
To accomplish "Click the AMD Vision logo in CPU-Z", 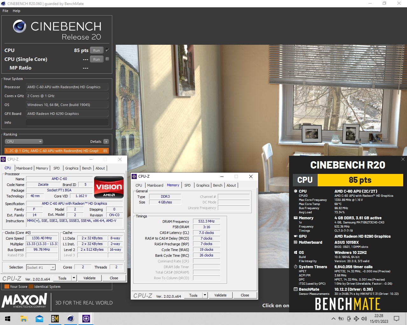I will [109, 187].
